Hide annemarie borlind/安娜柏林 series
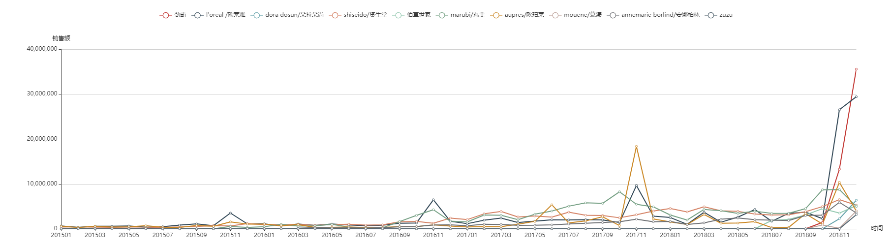 pyautogui.click(x=653, y=15)
